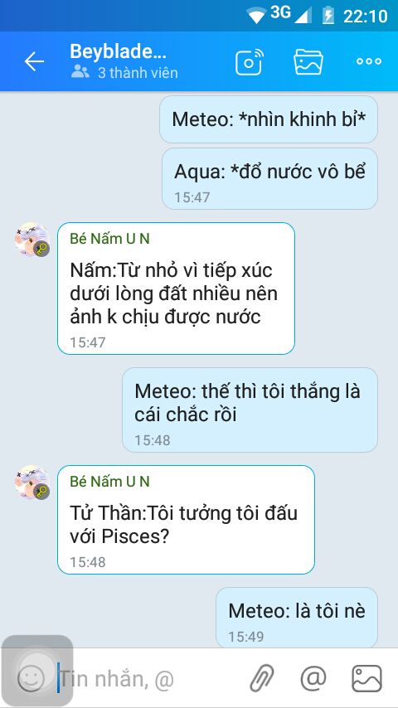Screen dimensions: 398x708
Task: Select 'Tôi tưởng tôi đấu với Pisces?' message
Action: click(x=186, y=520)
